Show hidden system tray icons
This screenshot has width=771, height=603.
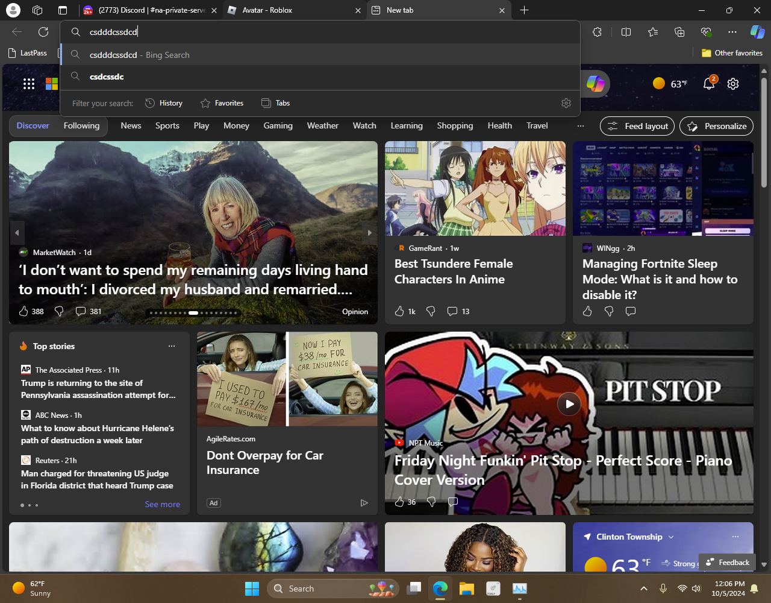pos(643,589)
